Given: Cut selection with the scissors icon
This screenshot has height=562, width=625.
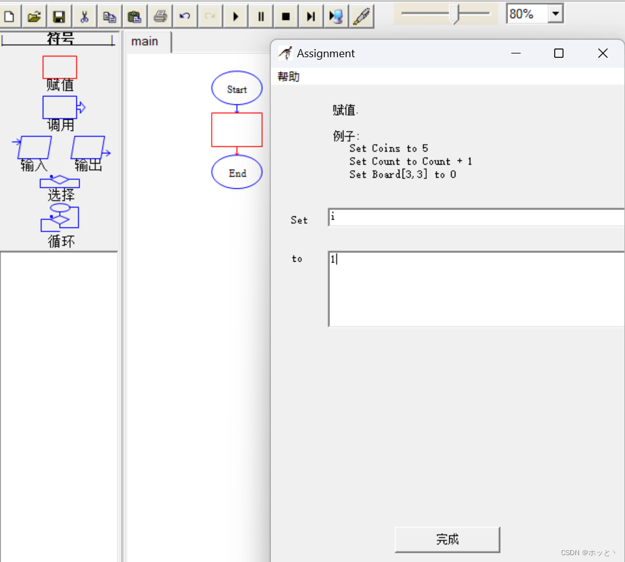Looking at the screenshot, I should coord(84,16).
